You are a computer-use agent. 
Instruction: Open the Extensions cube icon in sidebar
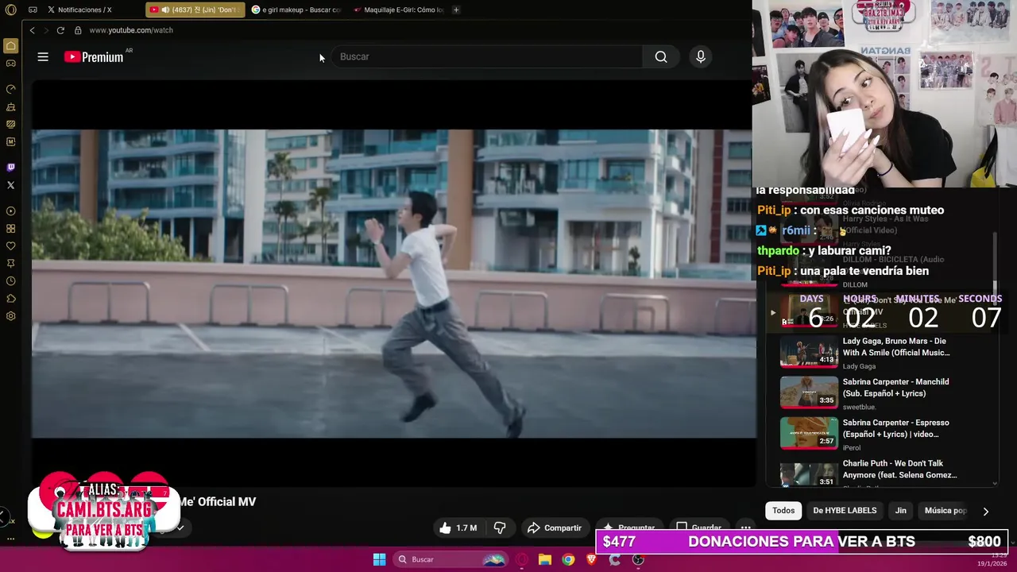pos(10,299)
